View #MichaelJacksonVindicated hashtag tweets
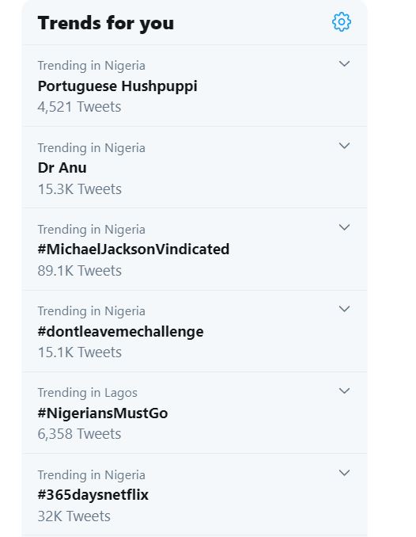 (x=134, y=249)
